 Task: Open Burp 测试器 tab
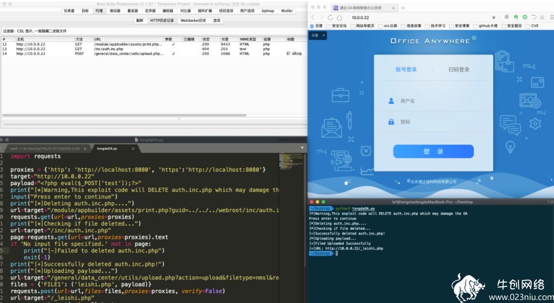(115, 11)
